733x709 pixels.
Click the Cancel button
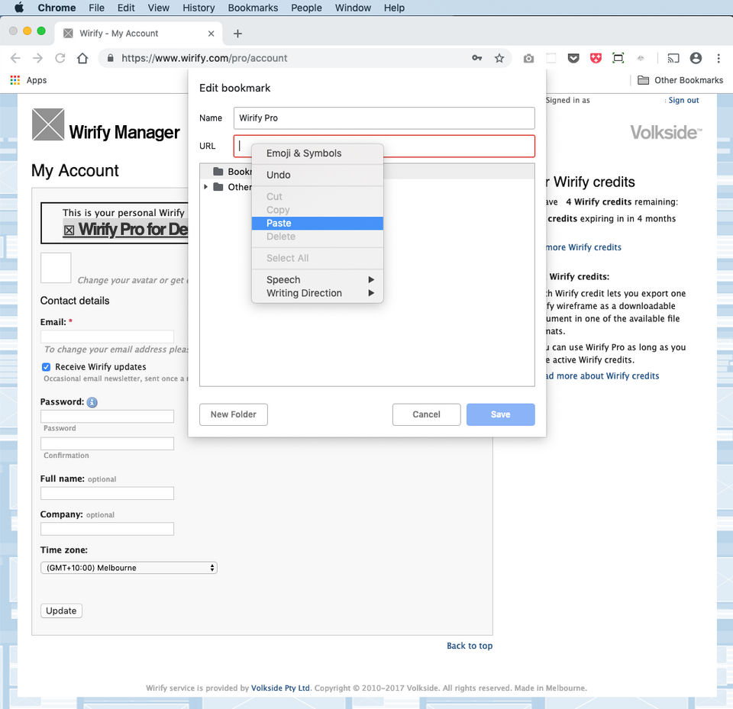click(x=426, y=414)
